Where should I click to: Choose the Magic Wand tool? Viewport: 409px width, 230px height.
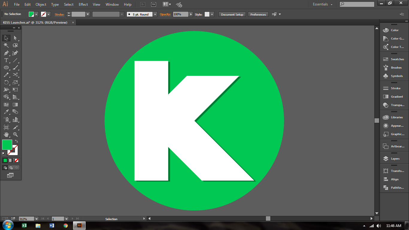click(6, 46)
